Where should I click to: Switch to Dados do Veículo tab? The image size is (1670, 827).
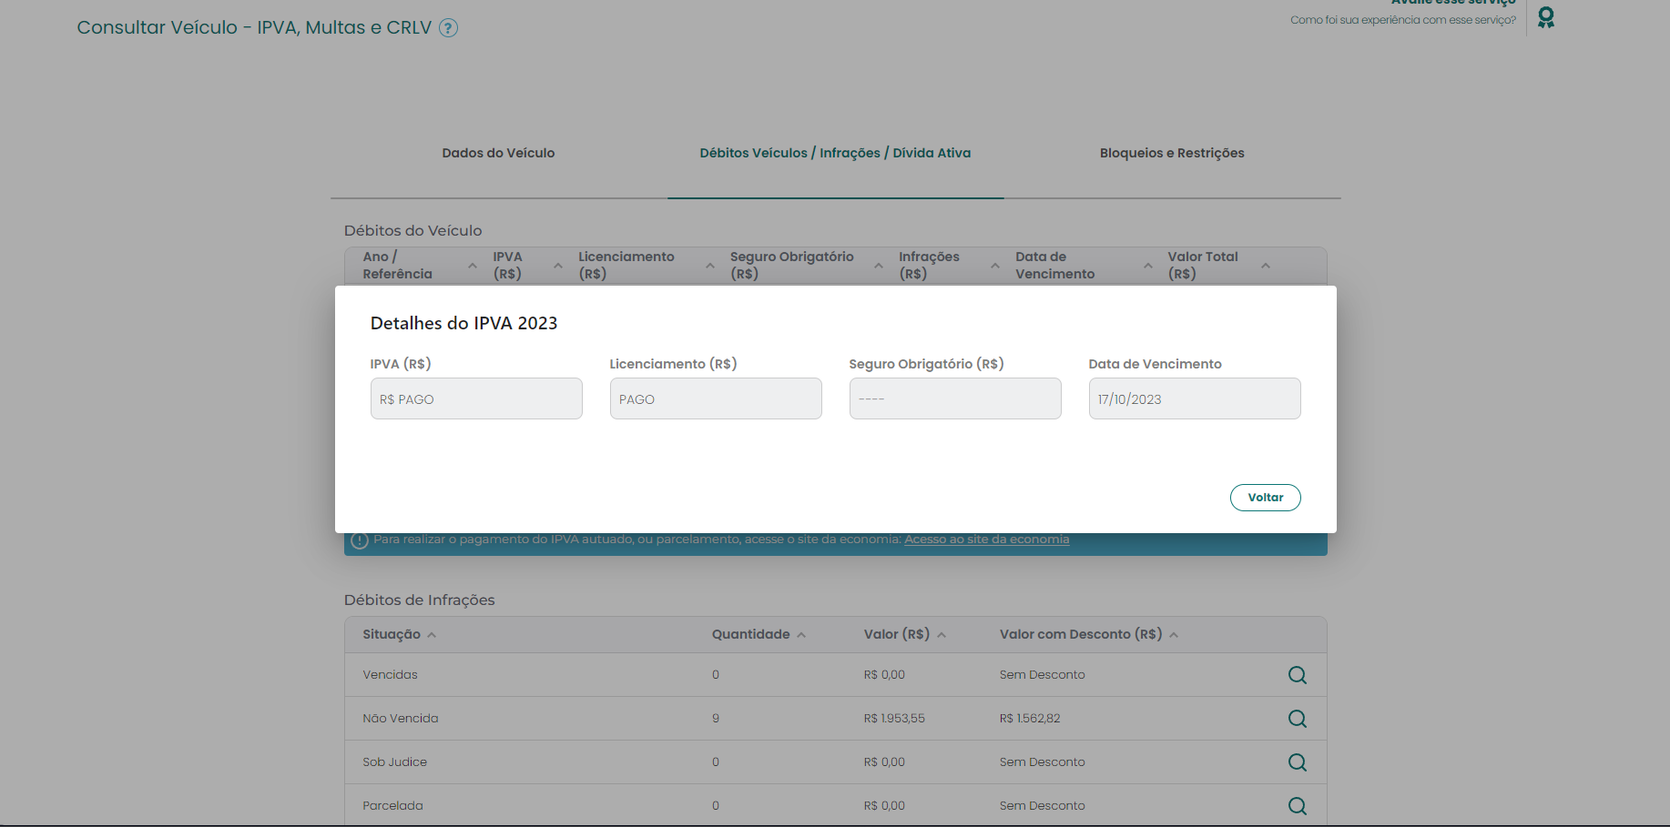pyautogui.click(x=498, y=153)
